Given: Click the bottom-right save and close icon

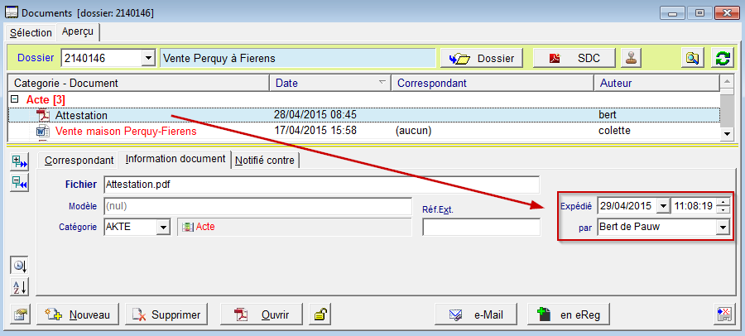Looking at the screenshot, I should (724, 314).
